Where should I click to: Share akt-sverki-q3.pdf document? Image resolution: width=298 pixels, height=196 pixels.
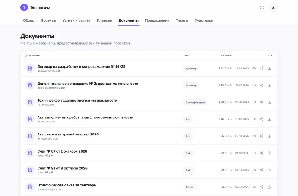pyautogui.click(x=262, y=136)
